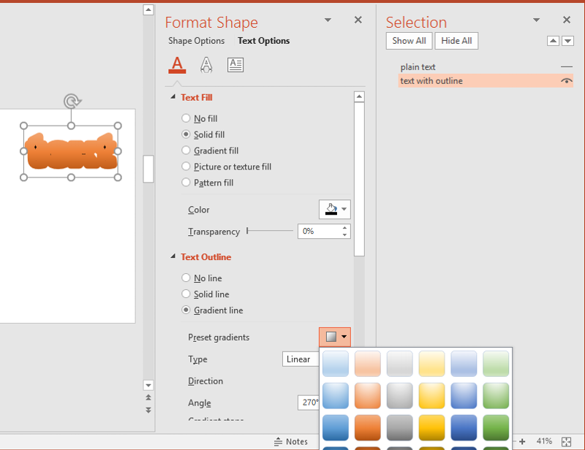Decrease transparency with down spinner
The height and width of the screenshot is (450, 585).
tap(344, 235)
